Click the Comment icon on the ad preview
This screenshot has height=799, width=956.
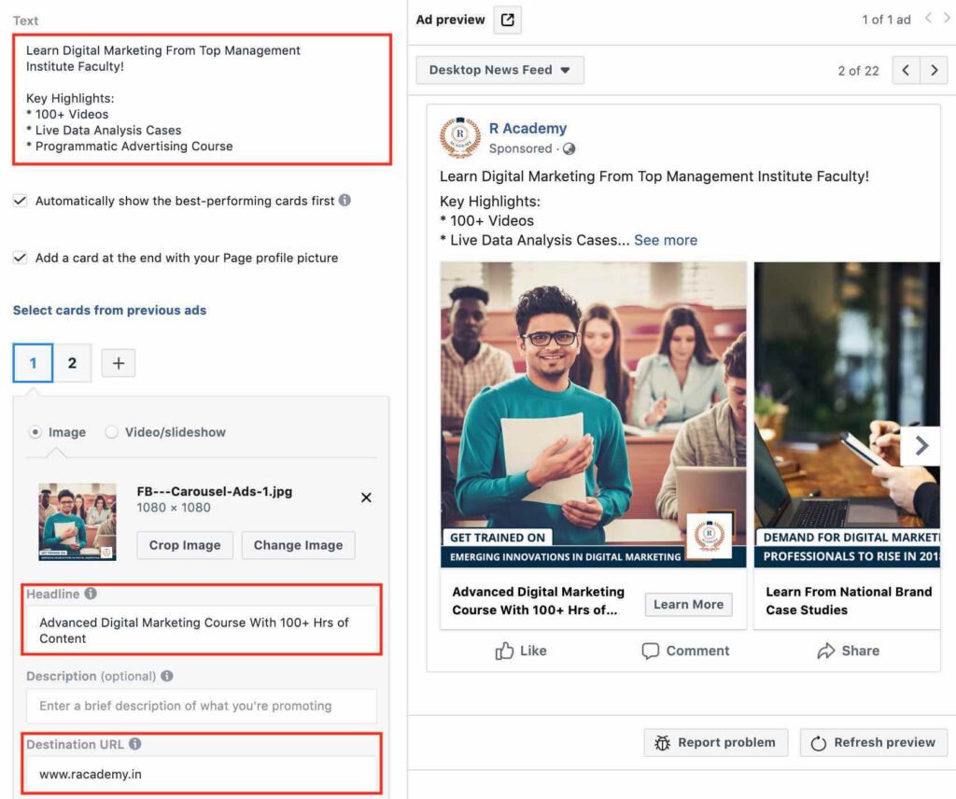pyautogui.click(x=651, y=651)
